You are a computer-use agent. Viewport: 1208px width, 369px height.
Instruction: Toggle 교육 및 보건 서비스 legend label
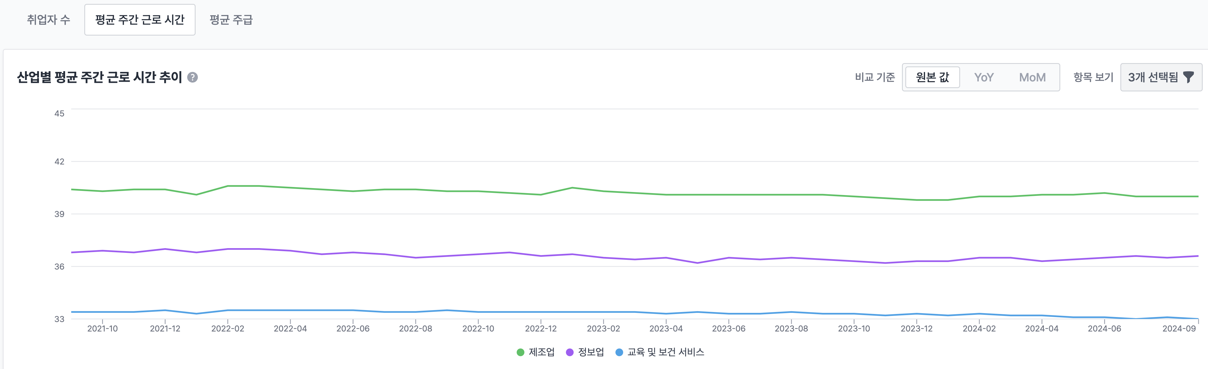pyautogui.click(x=665, y=352)
